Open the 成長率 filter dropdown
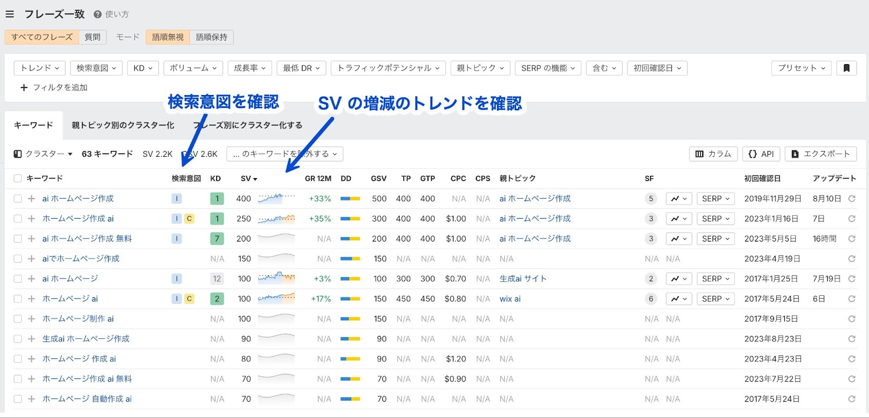Image resolution: width=869 pixels, height=418 pixels. tap(249, 68)
